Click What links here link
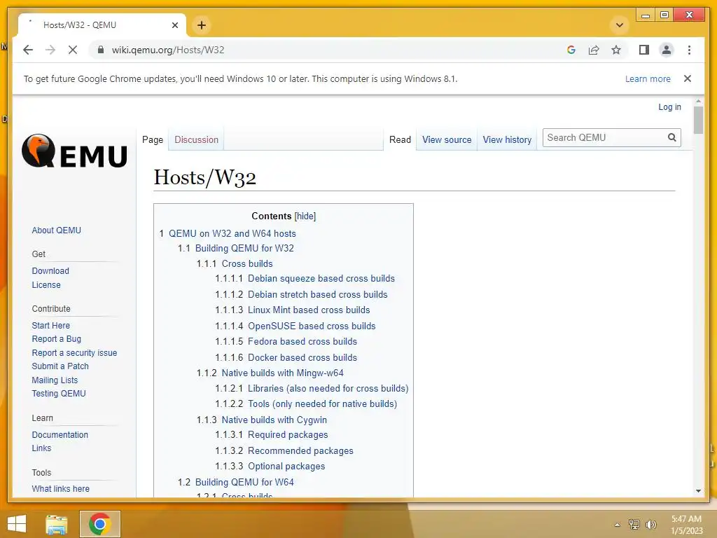The width and height of the screenshot is (717, 538). click(x=60, y=488)
